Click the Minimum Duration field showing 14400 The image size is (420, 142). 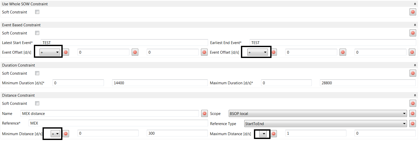point(160,83)
